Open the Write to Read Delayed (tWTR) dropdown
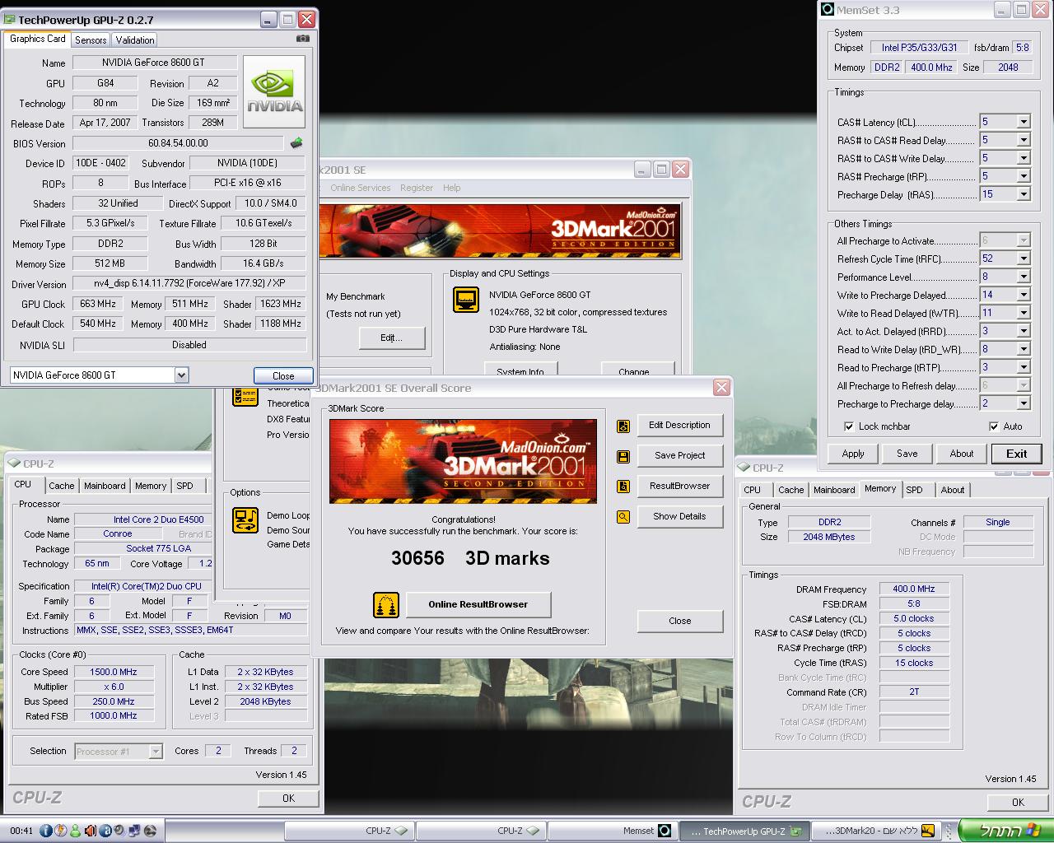Viewport: 1054px width, 843px height. click(1024, 313)
